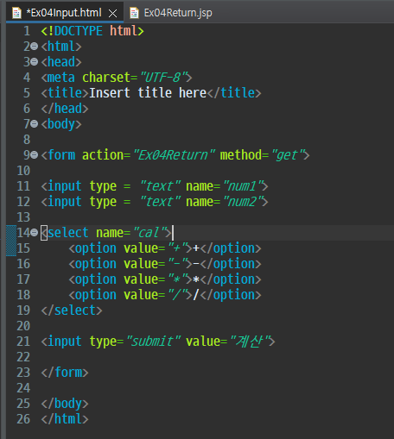This screenshot has width=394, height=439.
Task: Collapse the body element fold on line 7
Action: [x=34, y=124]
